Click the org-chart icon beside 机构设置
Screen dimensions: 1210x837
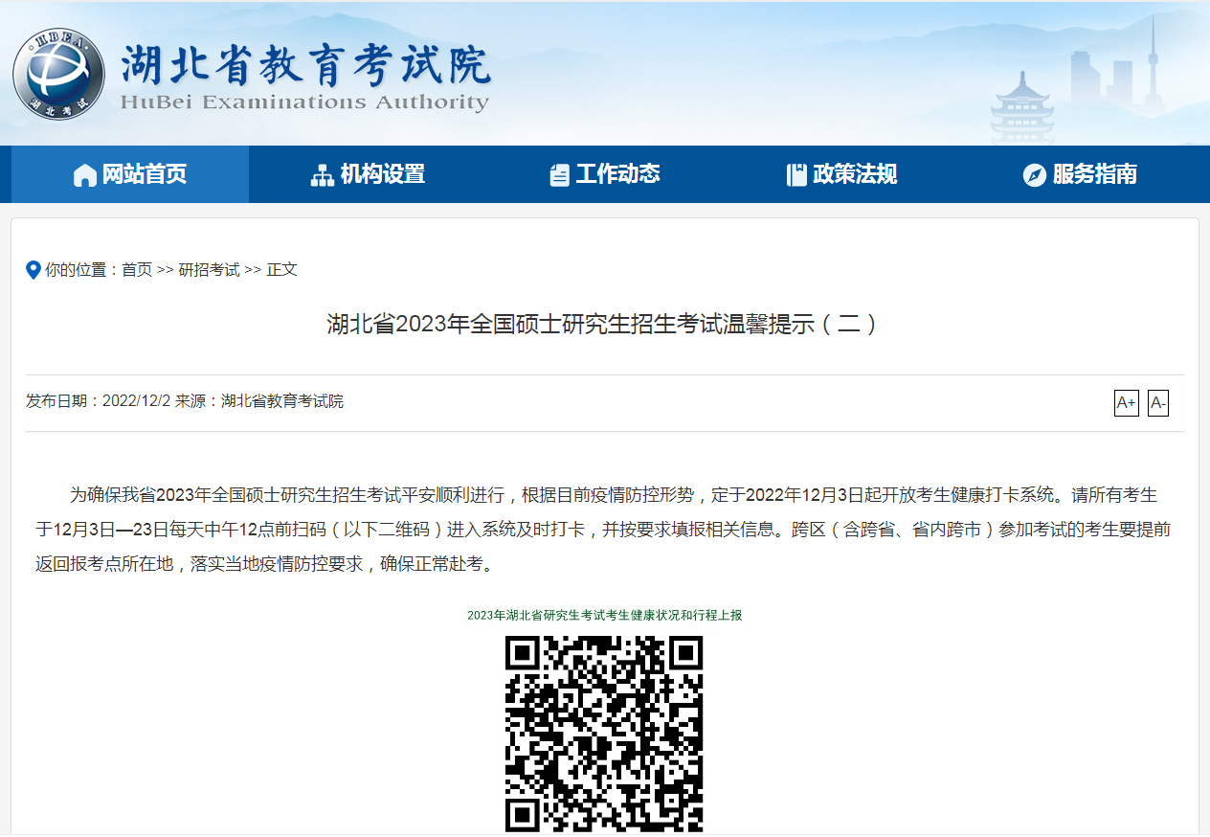323,175
